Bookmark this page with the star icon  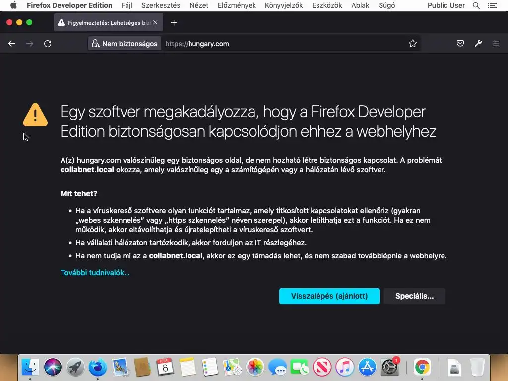coord(412,44)
